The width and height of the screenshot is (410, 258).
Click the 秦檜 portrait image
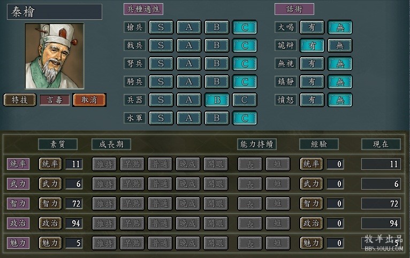(x=55, y=56)
